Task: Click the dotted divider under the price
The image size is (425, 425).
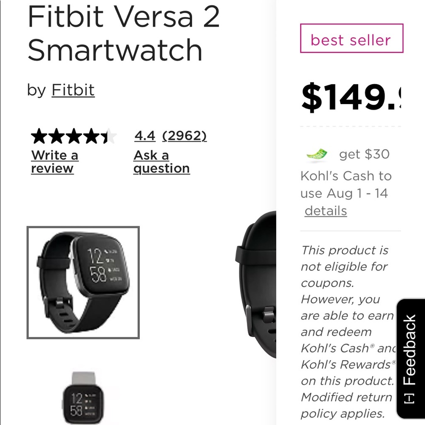Action: point(350,126)
